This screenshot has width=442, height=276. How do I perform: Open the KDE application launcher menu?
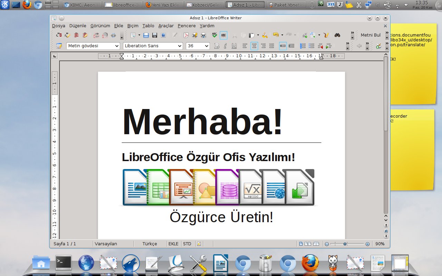[x=5, y=4]
